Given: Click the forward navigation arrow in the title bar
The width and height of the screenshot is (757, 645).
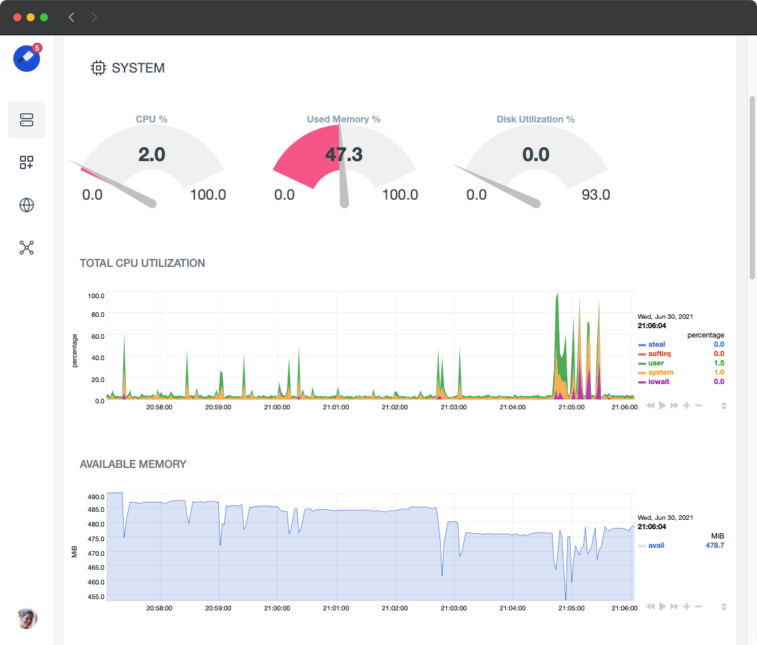Looking at the screenshot, I should click(94, 17).
